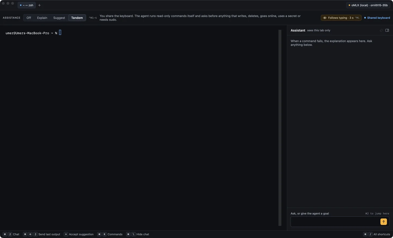Click the Accept suggestion arrow key icon
This screenshot has height=238, width=393.
pos(66,234)
